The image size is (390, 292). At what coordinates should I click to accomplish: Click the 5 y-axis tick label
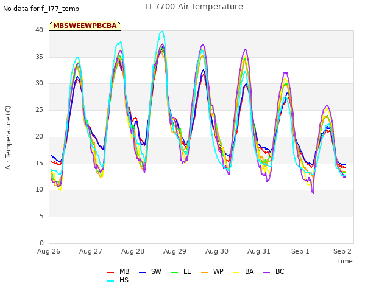pyautogui.click(x=41, y=217)
